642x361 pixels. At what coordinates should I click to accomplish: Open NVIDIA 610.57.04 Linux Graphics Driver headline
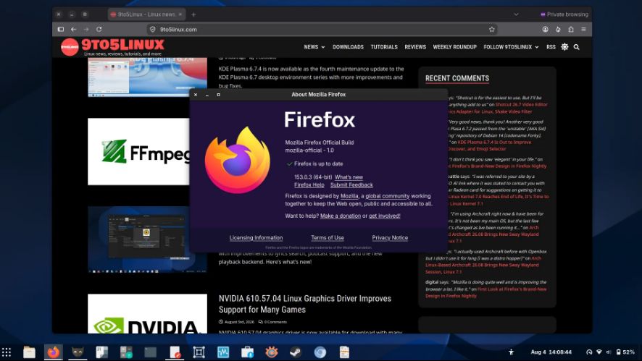coord(304,304)
